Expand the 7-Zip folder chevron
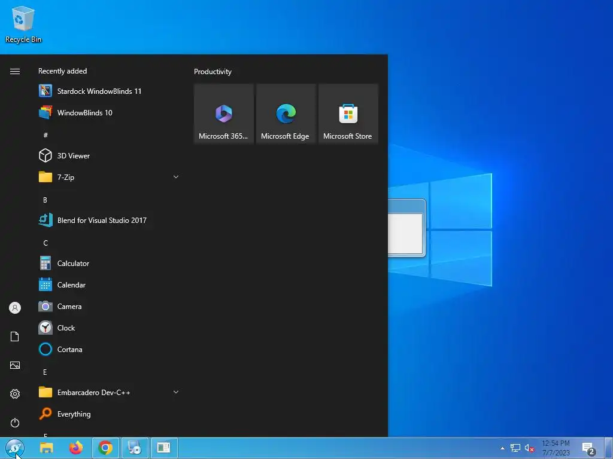Image resolution: width=613 pixels, height=459 pixels. pos(176,177)
